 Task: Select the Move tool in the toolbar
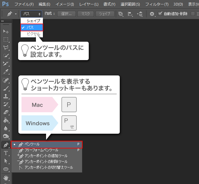point(6,31)
